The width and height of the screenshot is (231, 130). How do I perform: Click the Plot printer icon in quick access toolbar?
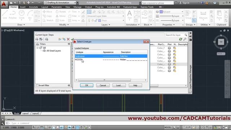[29, 3]
